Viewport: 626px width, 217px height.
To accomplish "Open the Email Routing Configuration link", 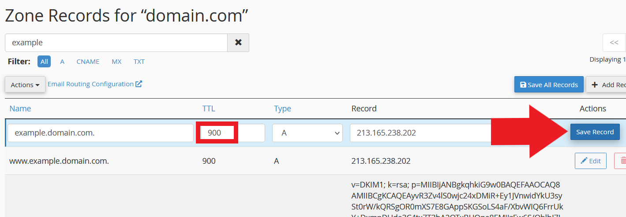I will [x=95, y=84].
